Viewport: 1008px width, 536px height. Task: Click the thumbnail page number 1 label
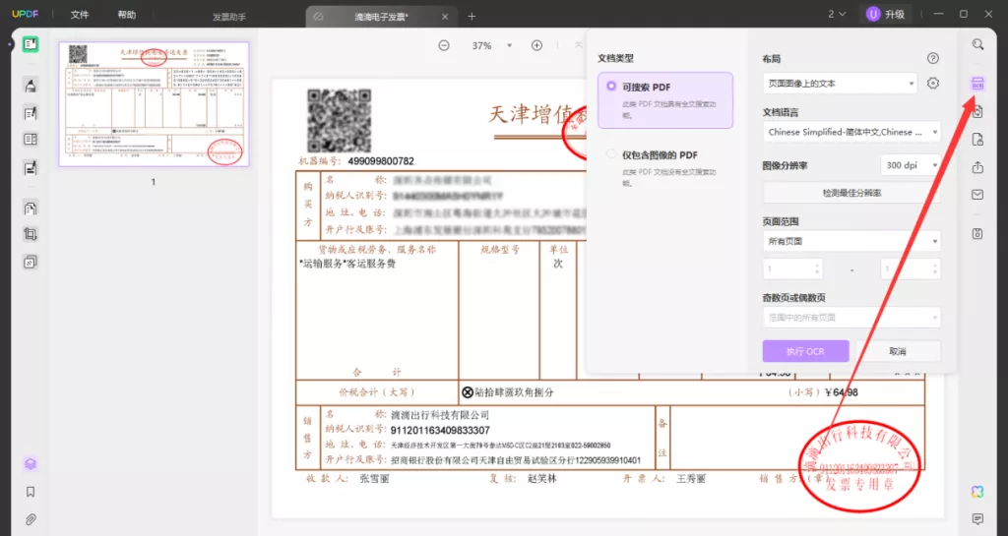click(153, 182)
